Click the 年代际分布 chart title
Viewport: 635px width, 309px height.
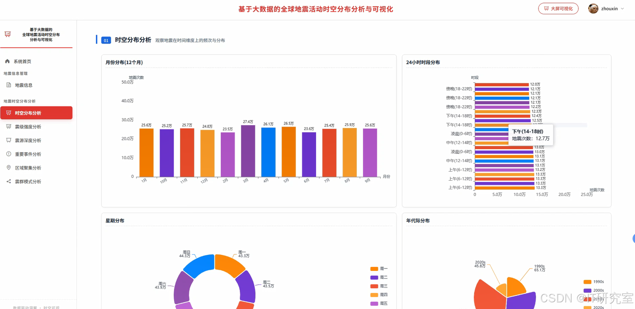pyautogui.click(x=418, y=221)
